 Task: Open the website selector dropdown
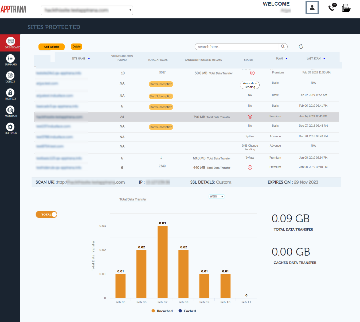87,10
